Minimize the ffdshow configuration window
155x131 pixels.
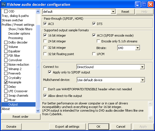138,4
